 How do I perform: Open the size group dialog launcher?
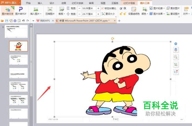pos(116,17)
